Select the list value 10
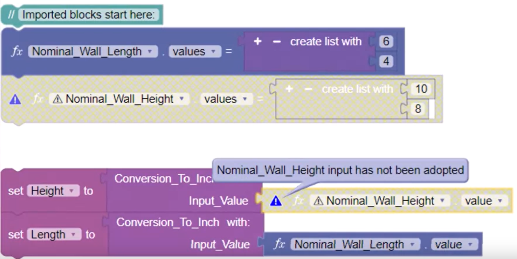Screen dimensions: 517x259 (x=421, y=89)
